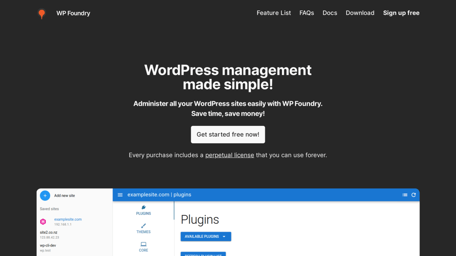
Task: Click the Saved sites label
Action: (49, 209)
